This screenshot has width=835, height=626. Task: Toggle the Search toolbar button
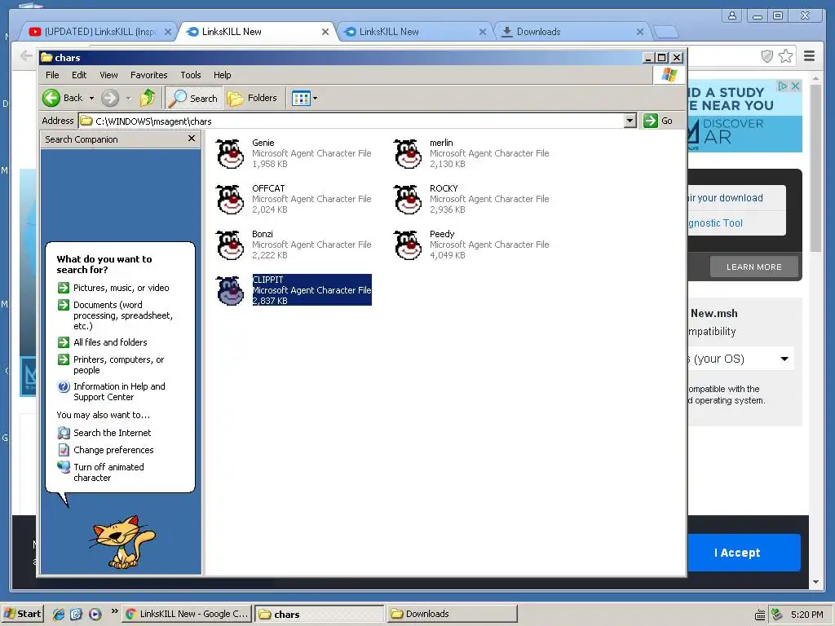click(x=194, y=98)
